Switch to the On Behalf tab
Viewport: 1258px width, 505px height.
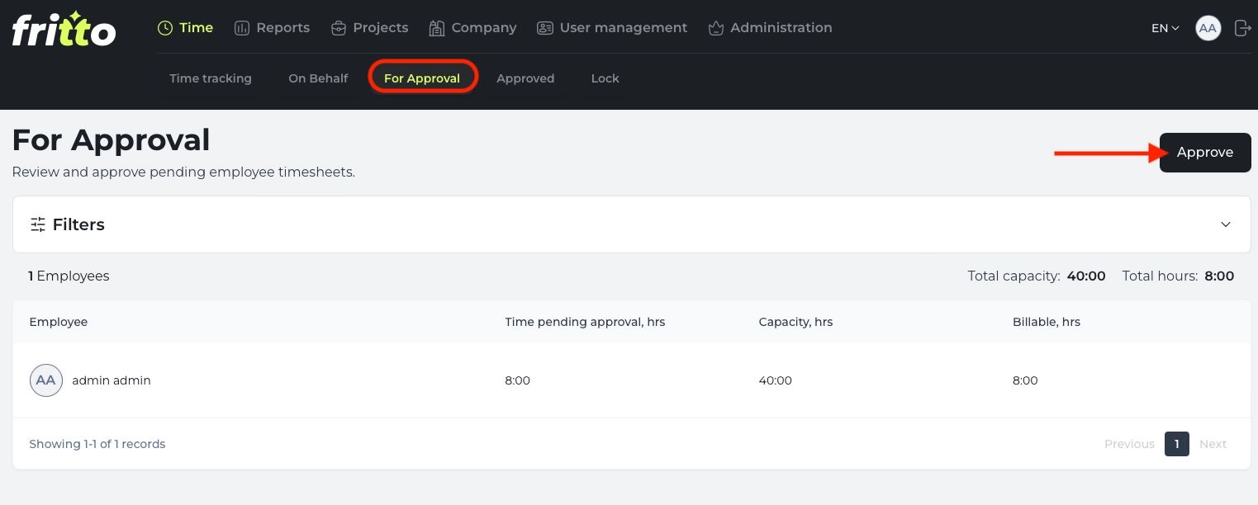click(x=318, y=78)
